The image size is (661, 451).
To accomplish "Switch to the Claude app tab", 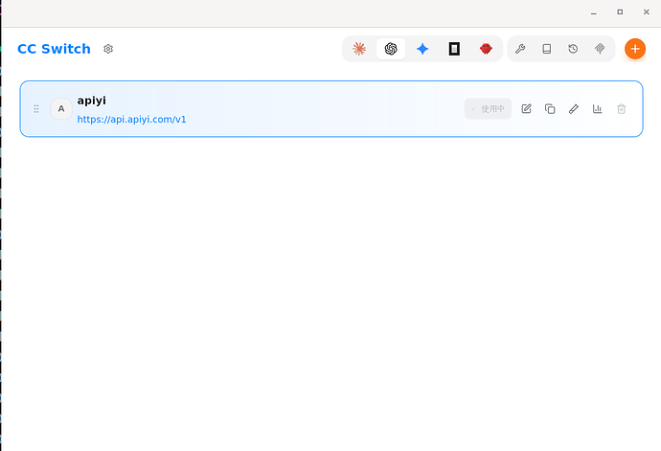I will (359, 49).
